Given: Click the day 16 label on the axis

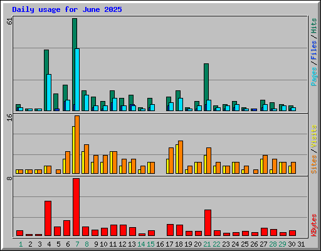Looking at the screenshot, I should point(160,244).
